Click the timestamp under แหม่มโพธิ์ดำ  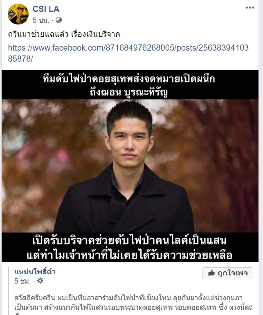click(x=22, y=281)
